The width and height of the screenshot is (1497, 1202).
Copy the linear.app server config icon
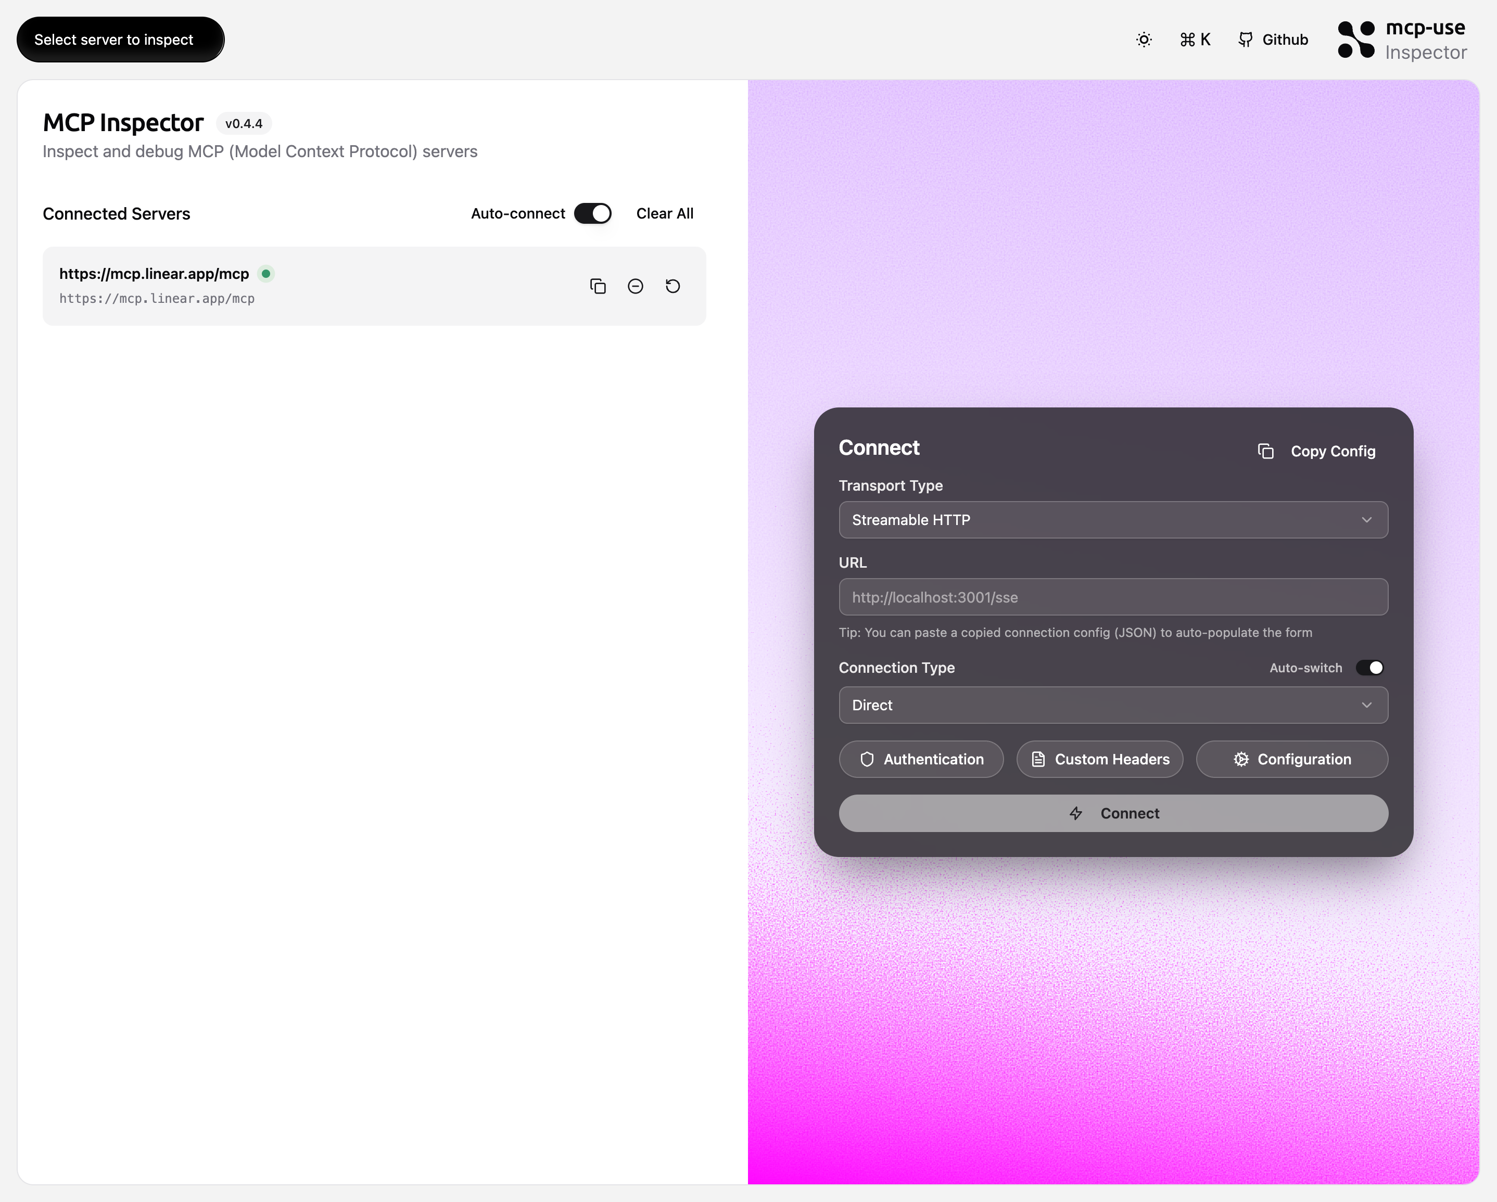click(x=597, y=286)
